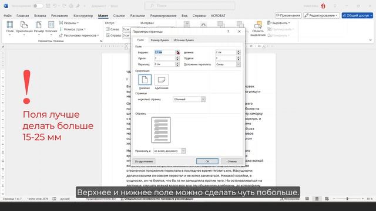Click the Нижнее margin input field
The height and width of the screenshot is (211, 376).
226,52
